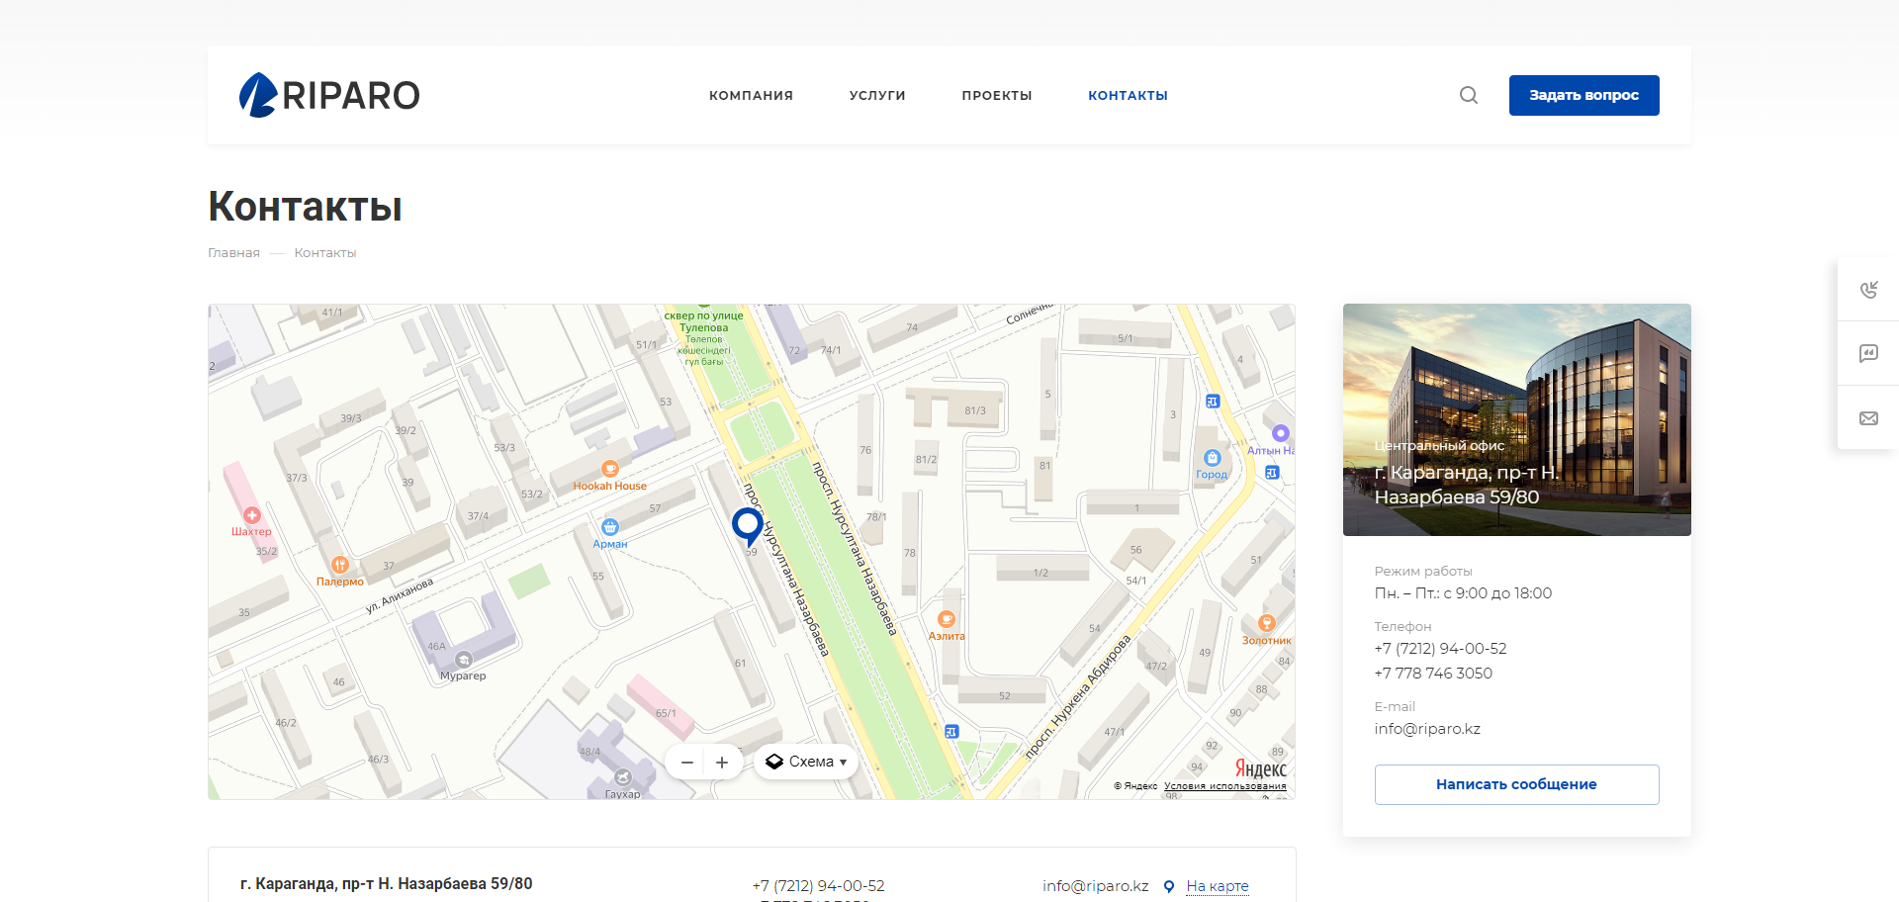Click the Алтын map marker
Image resolution: width=1899 pixels, height=902 pixels.
tap(1280, 433)
